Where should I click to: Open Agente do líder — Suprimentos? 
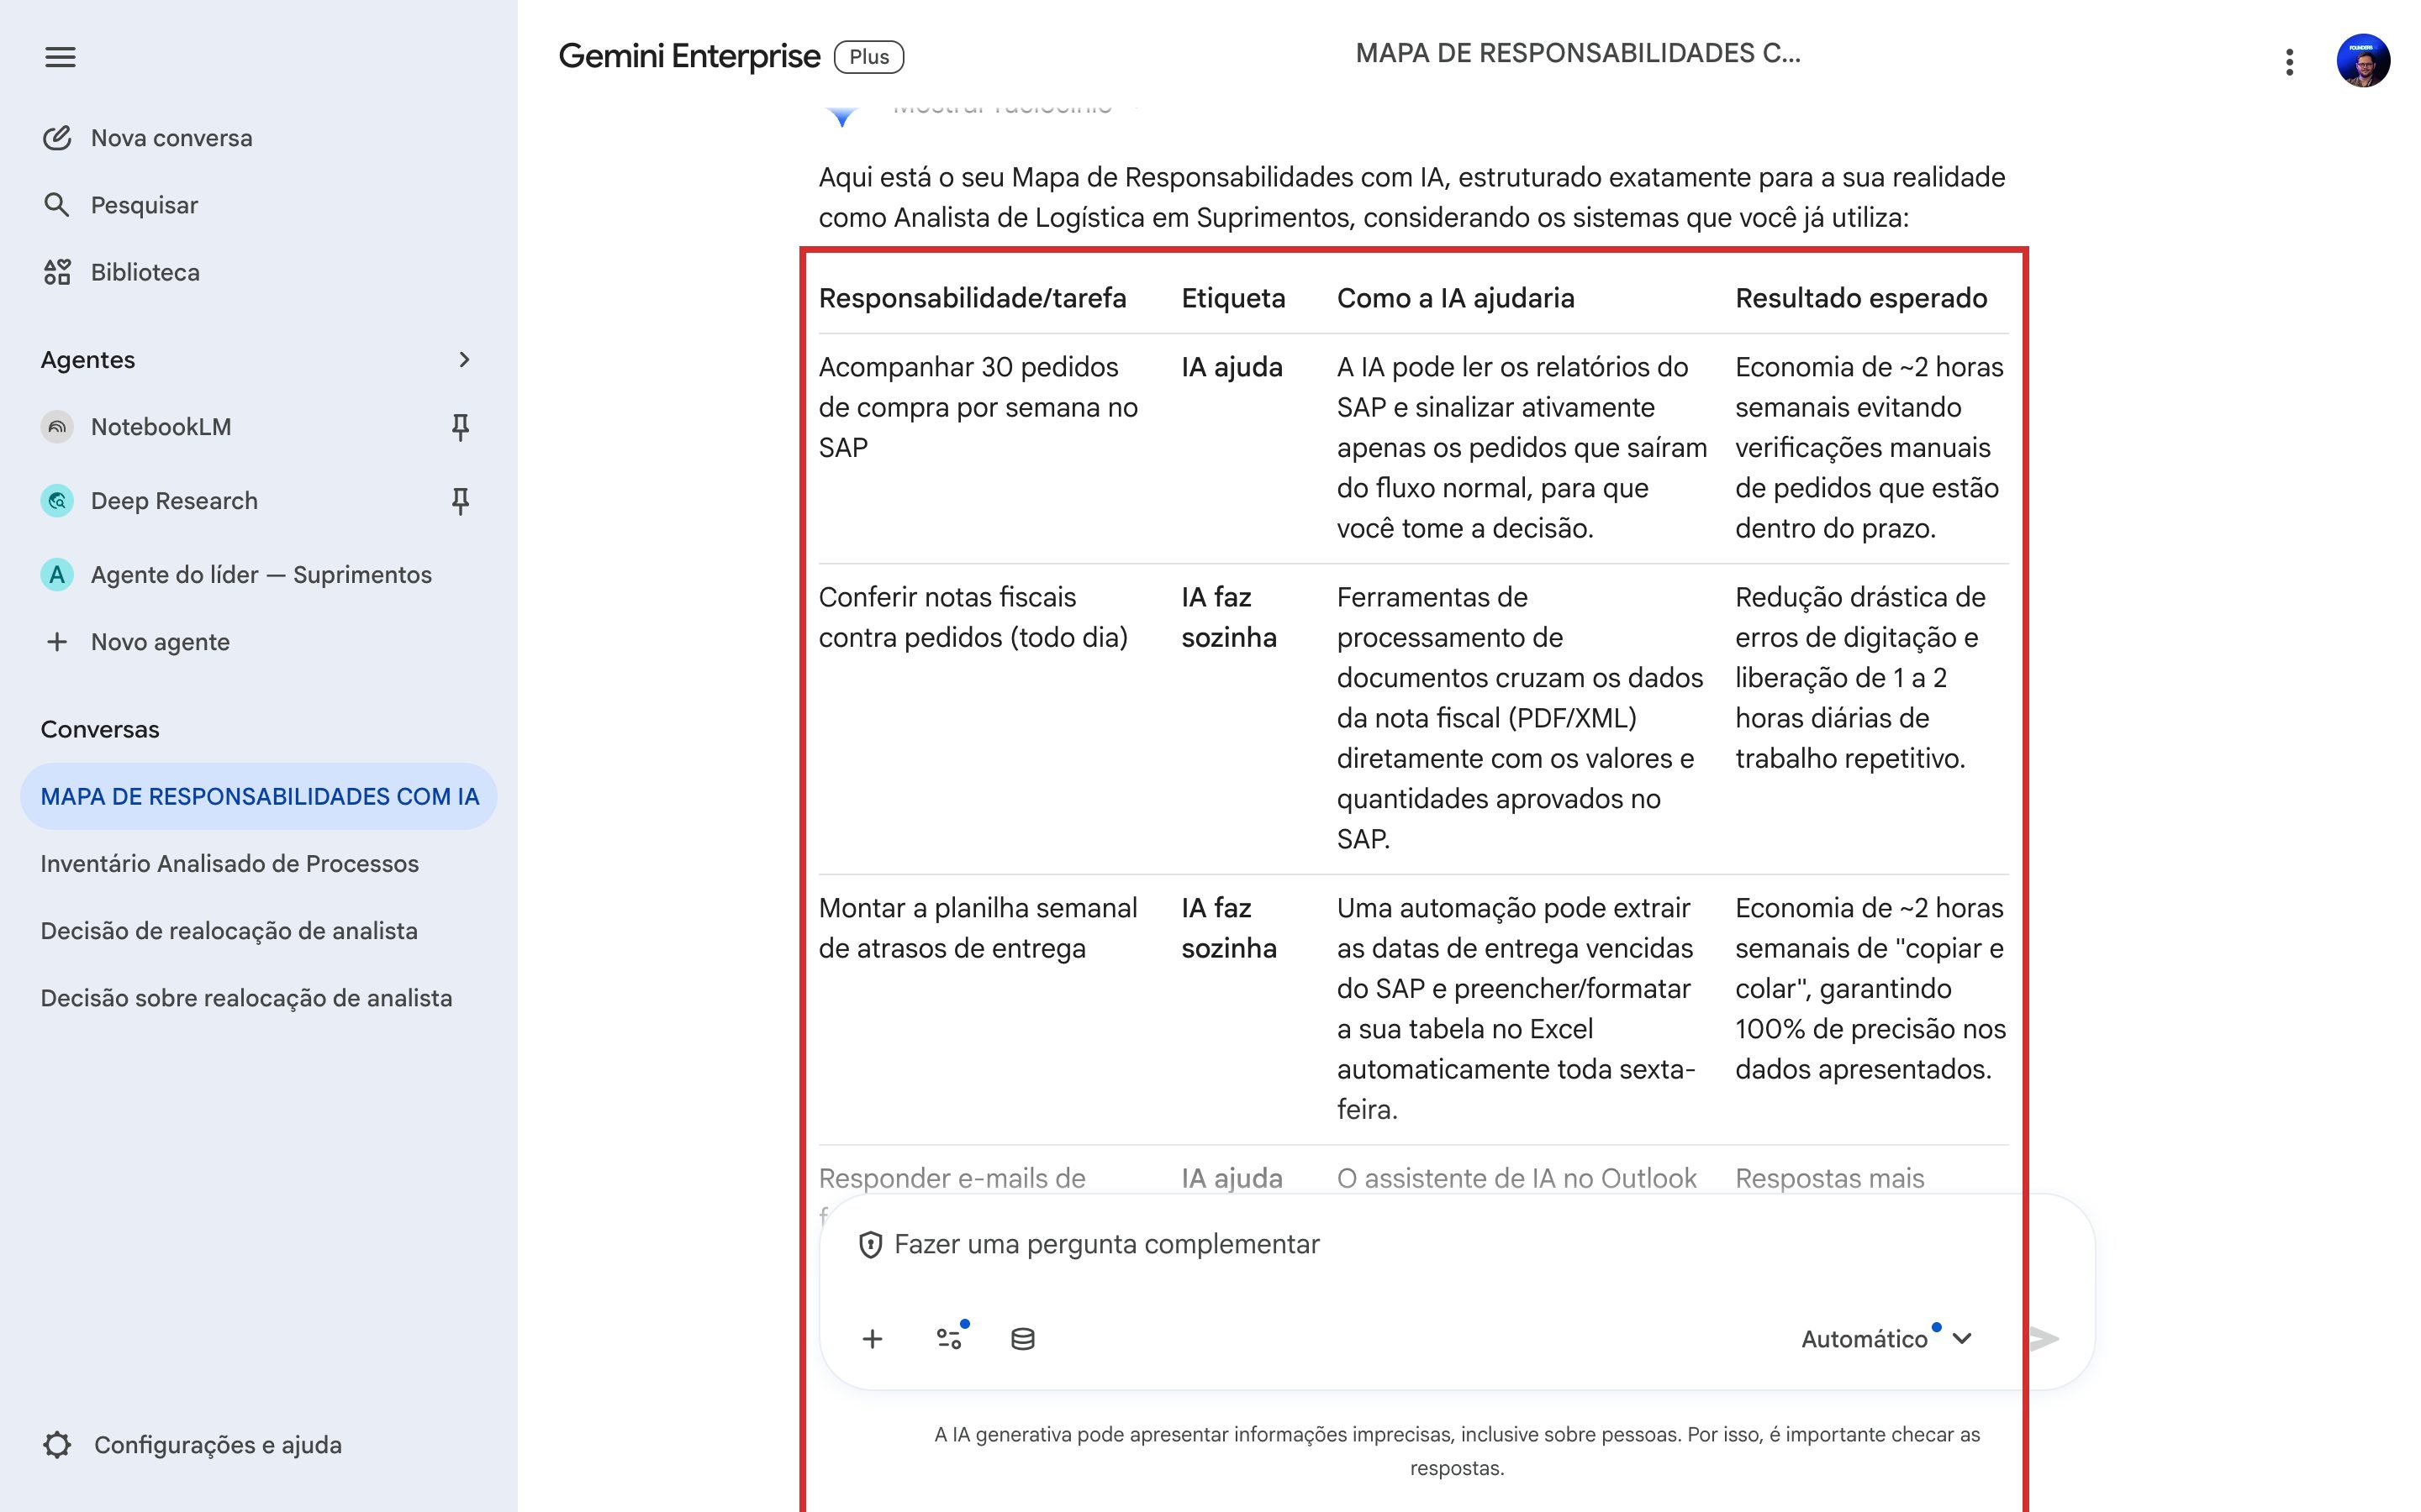pos(258,574)
